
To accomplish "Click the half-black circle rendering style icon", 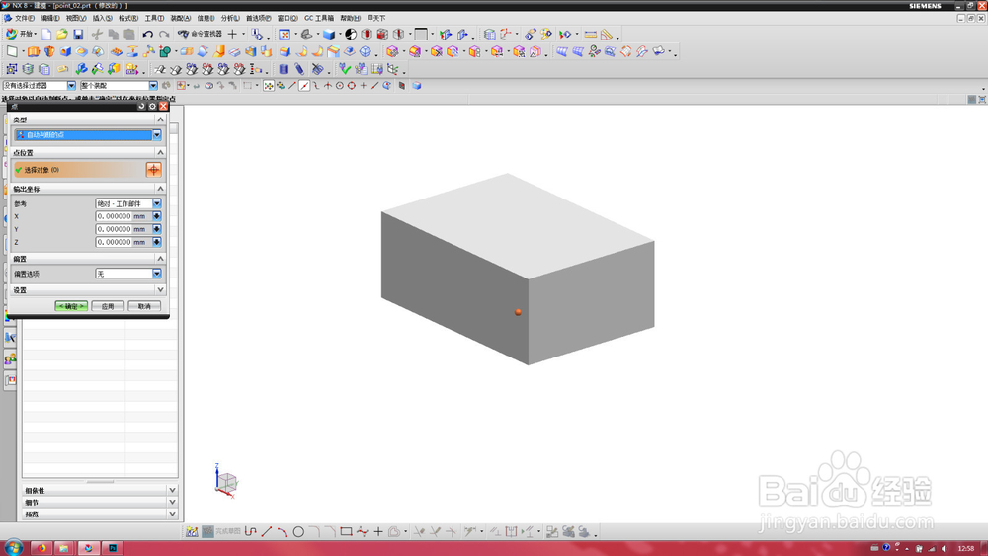I will click(351, 34).
